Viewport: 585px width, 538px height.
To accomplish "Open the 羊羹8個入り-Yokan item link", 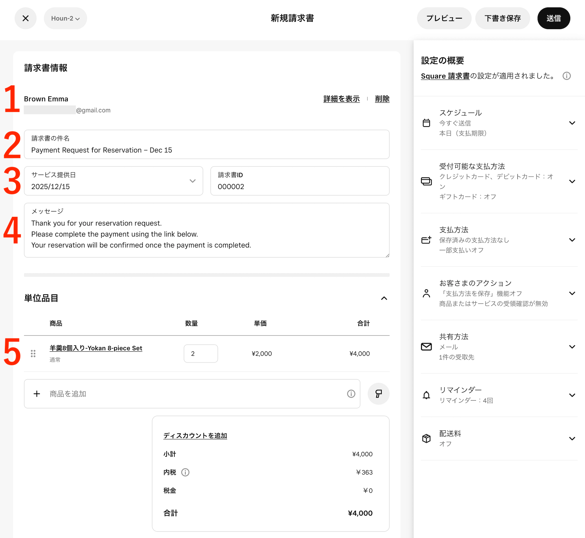I will coord(96,348).
